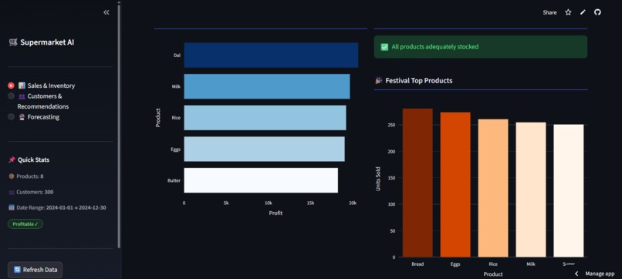Click 'All products adequately stocked' message
622x279 pixels.
click(434, 47)
